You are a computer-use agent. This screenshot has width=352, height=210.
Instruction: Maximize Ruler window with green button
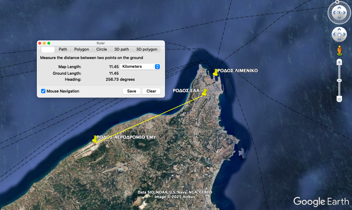pos(49,43)
